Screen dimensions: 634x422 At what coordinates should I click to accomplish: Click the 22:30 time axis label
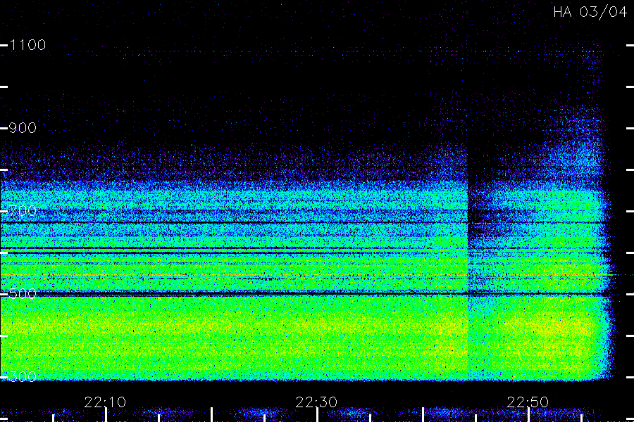316,402
